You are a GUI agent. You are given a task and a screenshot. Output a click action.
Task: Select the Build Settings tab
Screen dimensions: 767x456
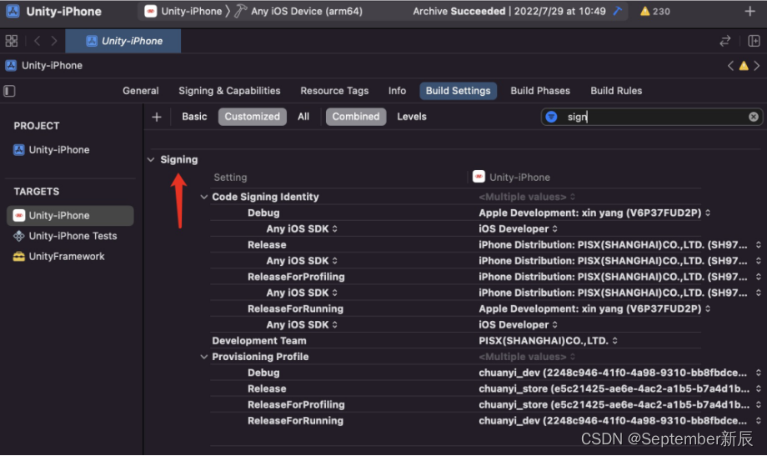(458, 91)
